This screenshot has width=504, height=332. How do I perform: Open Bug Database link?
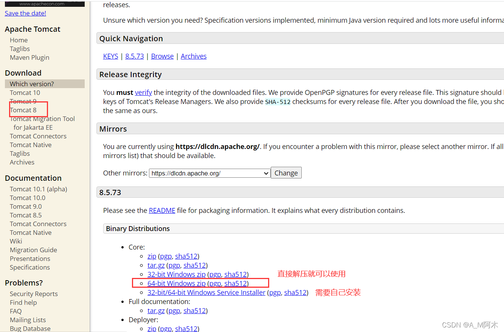(30, 329)
